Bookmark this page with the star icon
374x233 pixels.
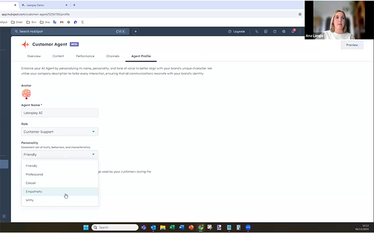click(300, 14)
